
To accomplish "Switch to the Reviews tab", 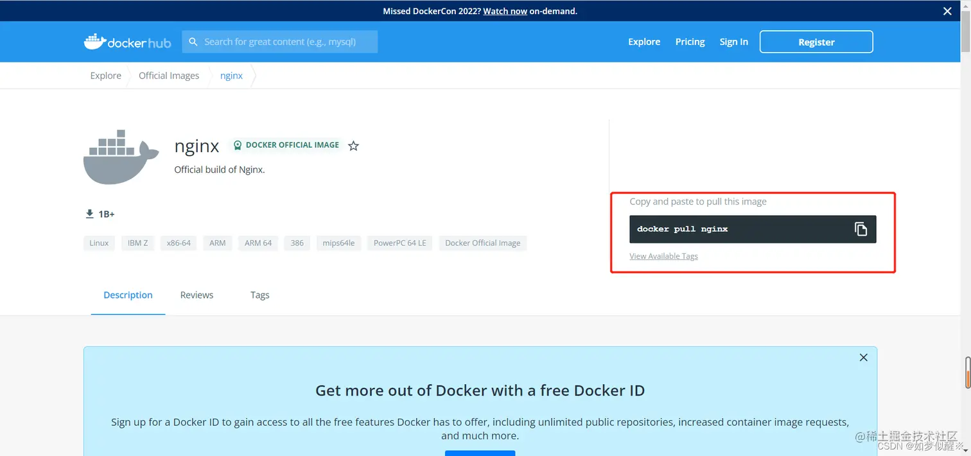I will tap(197, 295).
